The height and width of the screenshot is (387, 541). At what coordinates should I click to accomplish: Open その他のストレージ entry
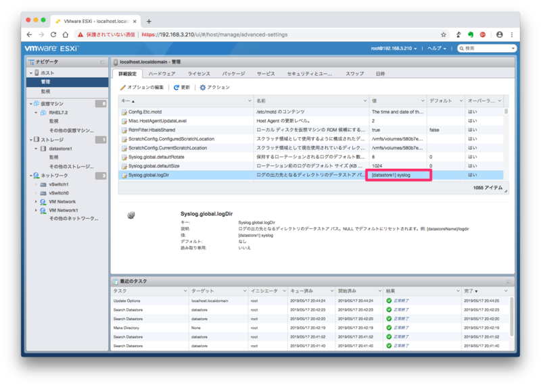coord(71,166)
